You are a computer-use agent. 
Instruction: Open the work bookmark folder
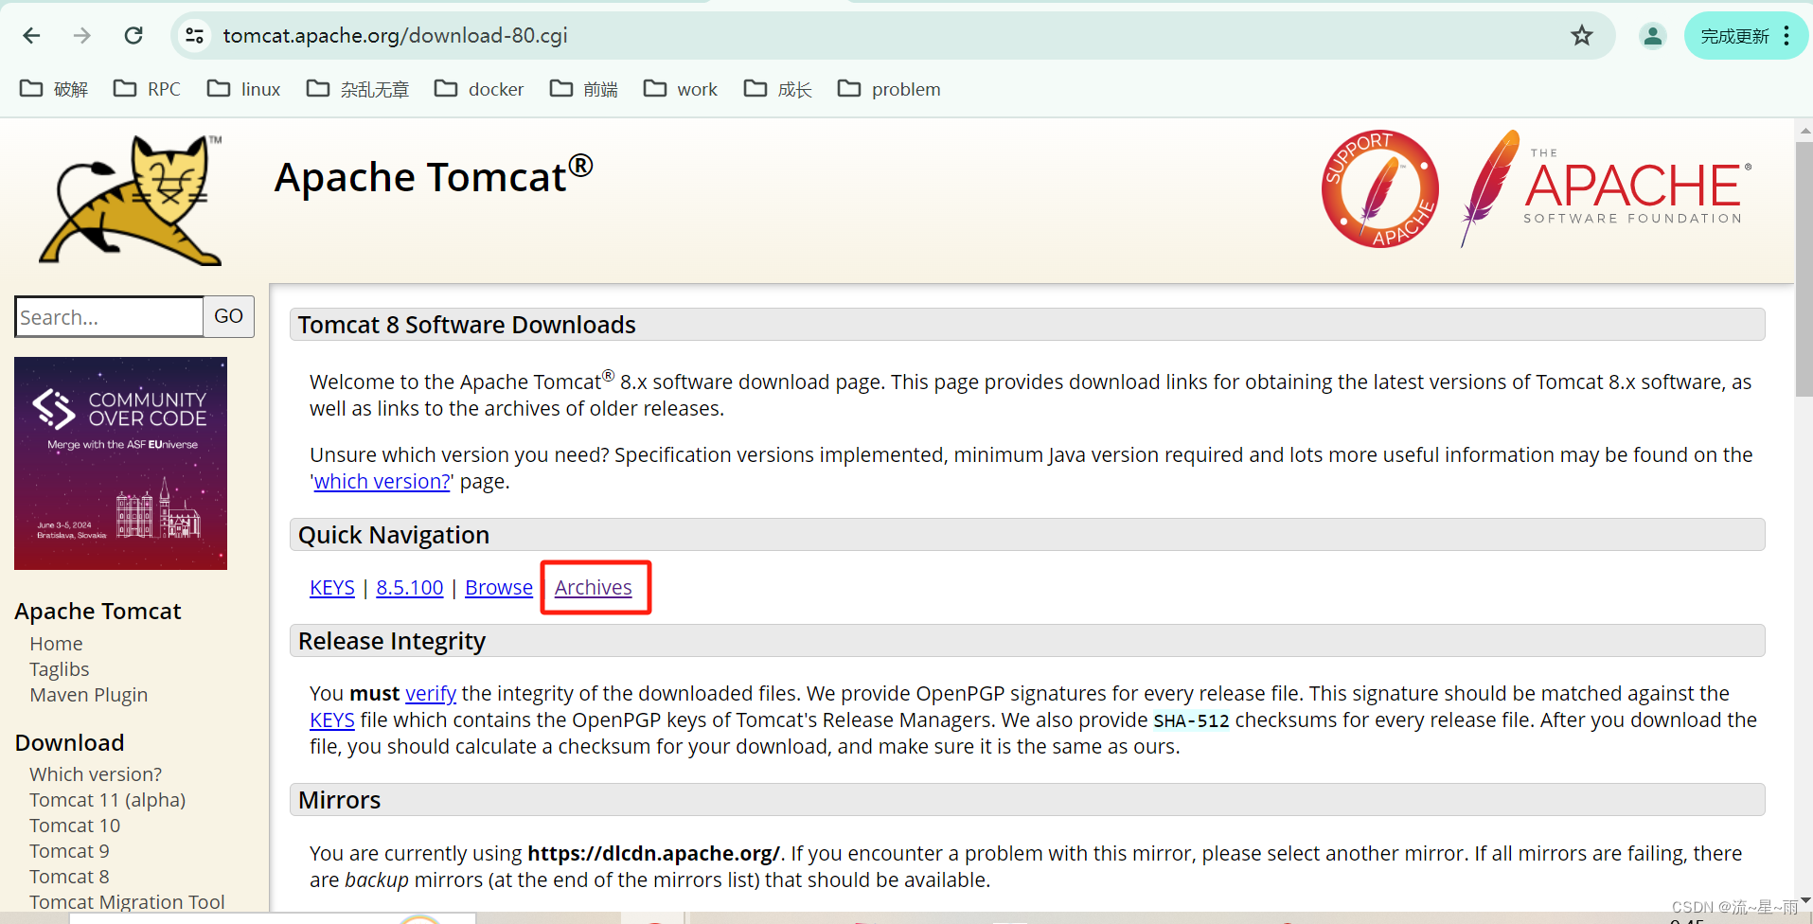tap(680, 89)
